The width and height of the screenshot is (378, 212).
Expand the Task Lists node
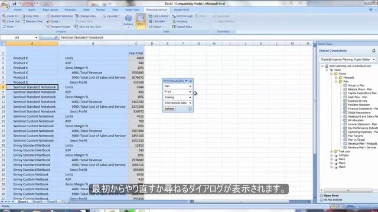[332, 151]
